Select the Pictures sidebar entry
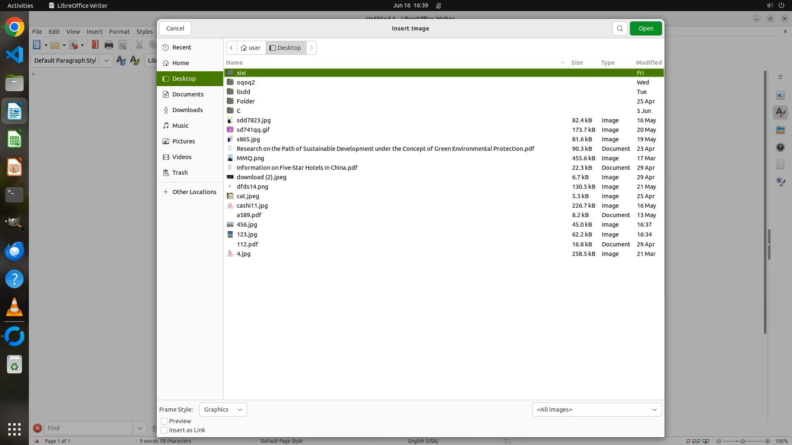 tap(183, 141)
